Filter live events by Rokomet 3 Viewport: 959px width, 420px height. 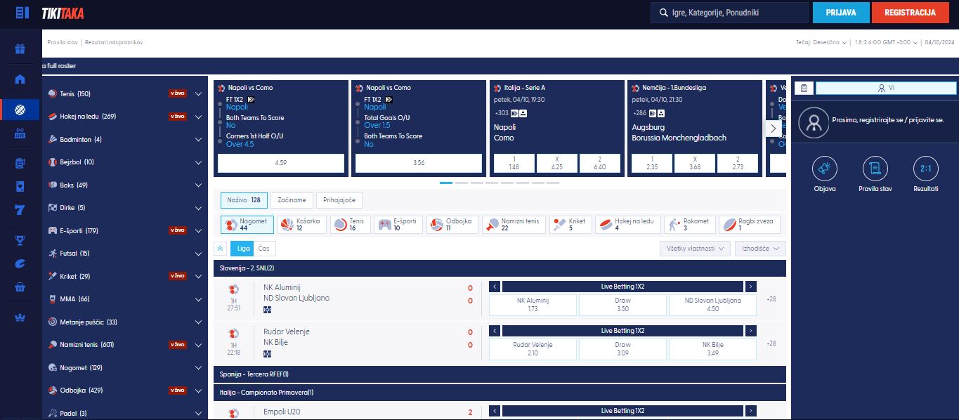tap(689, 225)
